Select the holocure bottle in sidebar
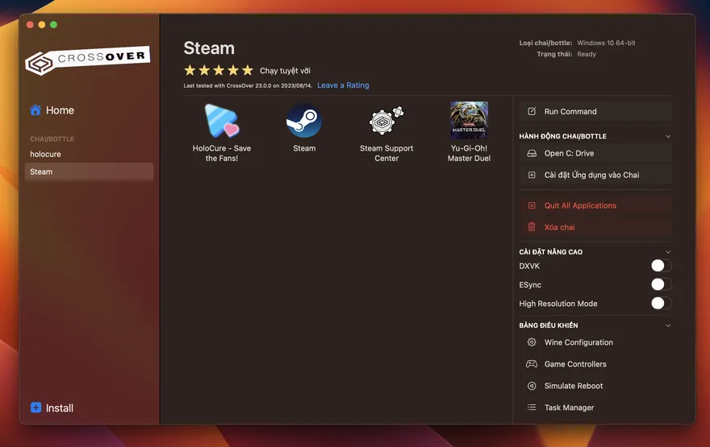The height and width of the screenshot is (447, 710). pos(45,154)
